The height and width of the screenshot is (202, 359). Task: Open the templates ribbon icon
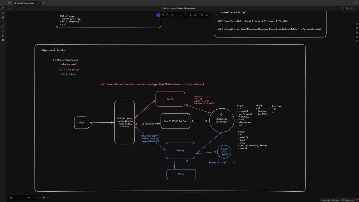tap(3, 26)
